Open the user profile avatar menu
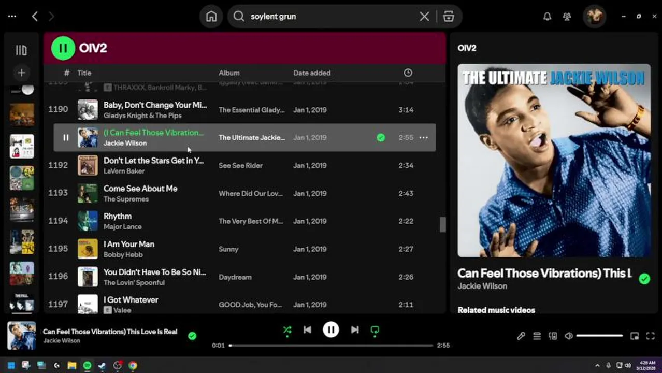This screenshot has width=662, height=373. 594,17
